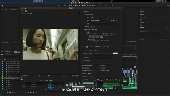The width and height of the screenshot is (170, 96).
Task: Set out point icon under export preview
Action: [41, 76]
